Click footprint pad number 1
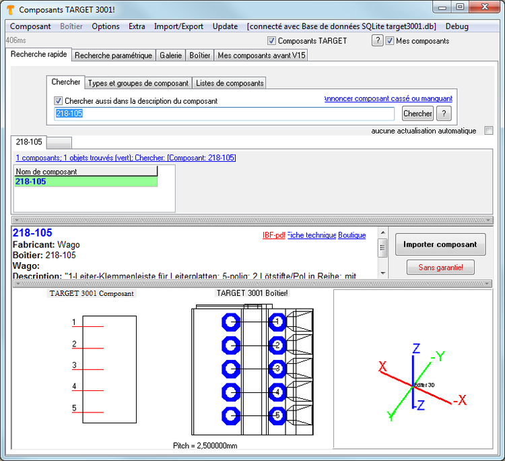The image size is (505, 461). [x=277, y=322]
